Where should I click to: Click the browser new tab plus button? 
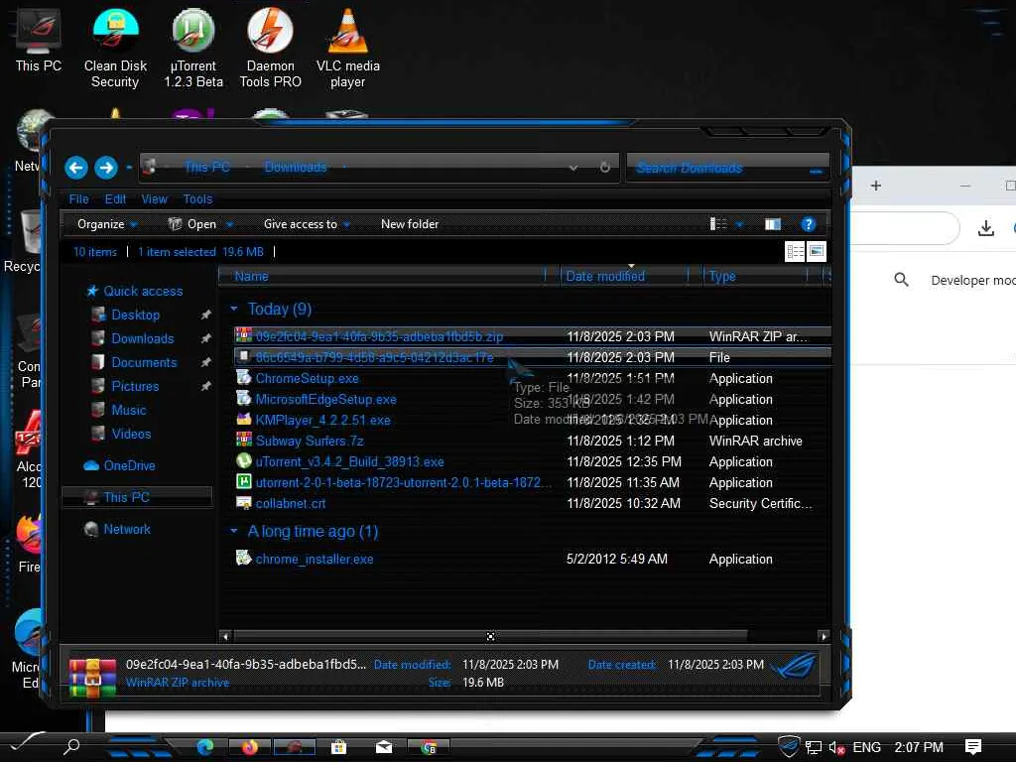[x=876, y=186]
